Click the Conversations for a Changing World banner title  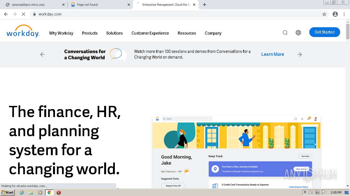[x=85, y=54]
